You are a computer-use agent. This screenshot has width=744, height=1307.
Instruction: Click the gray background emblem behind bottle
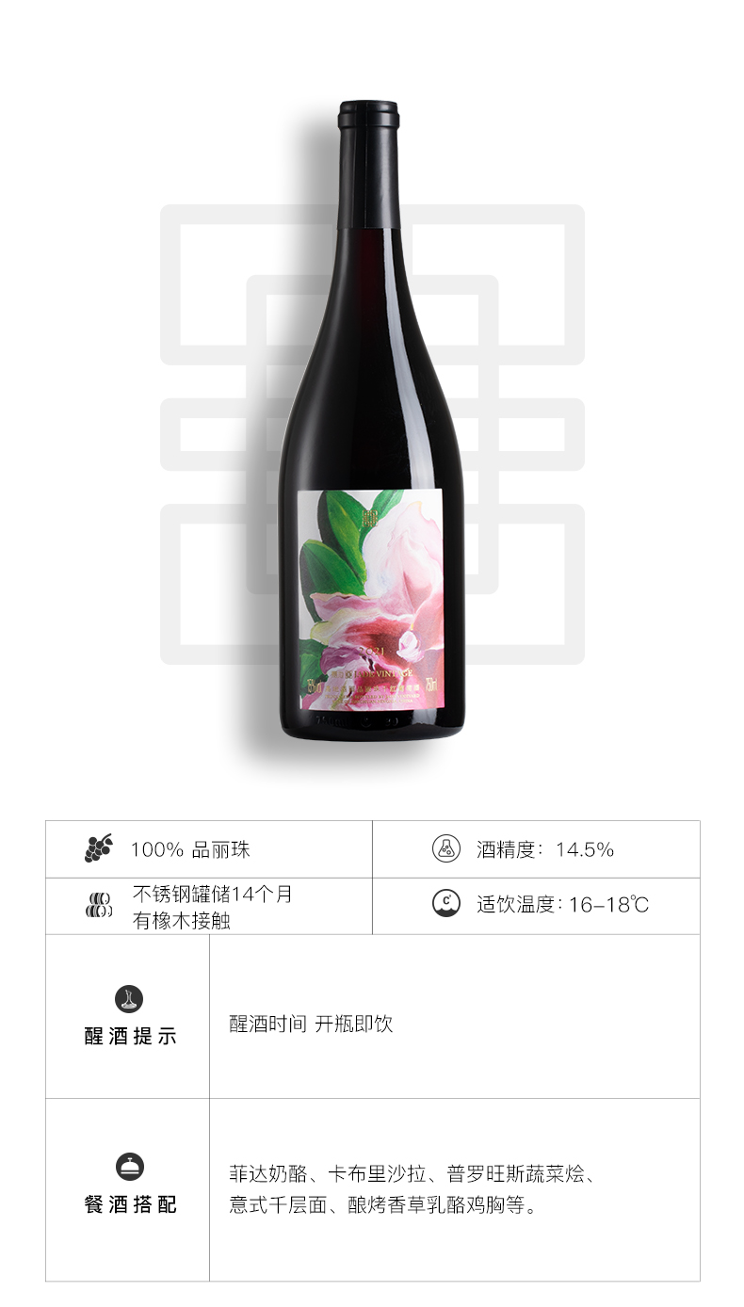tap(372, 434)
